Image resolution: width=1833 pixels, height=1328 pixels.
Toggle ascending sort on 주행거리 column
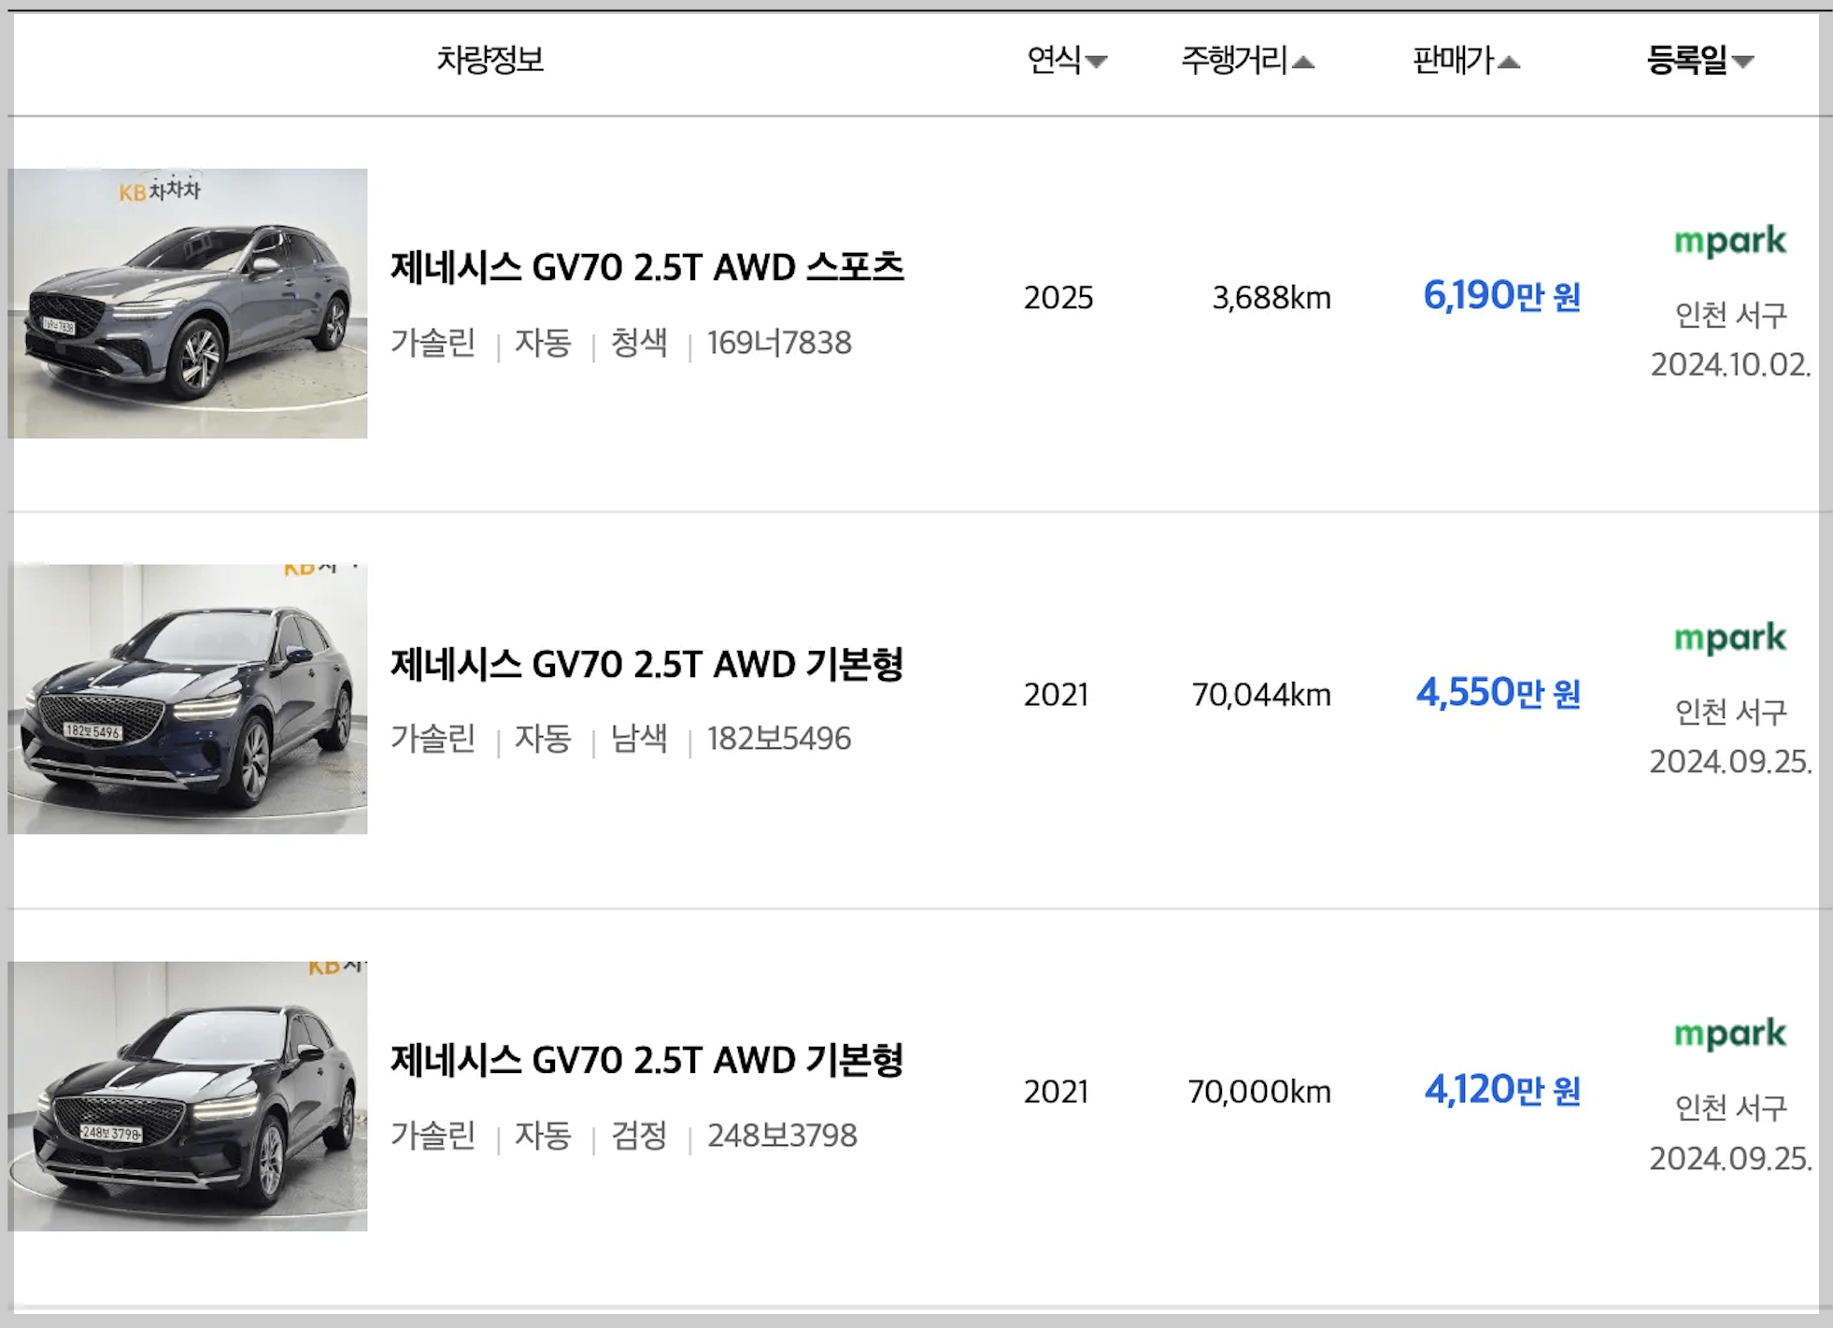[x=1302, y=62]
